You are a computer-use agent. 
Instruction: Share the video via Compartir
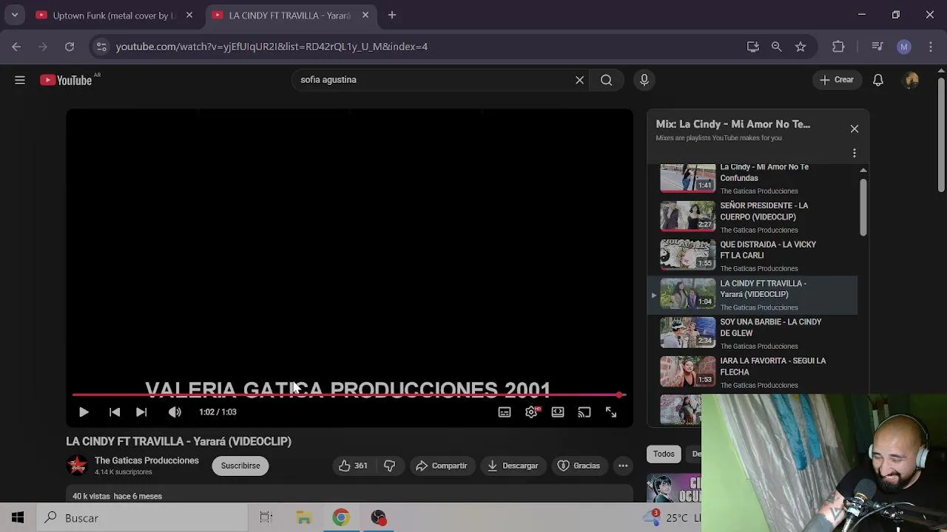pyautogui.click(x=442, y=465)
